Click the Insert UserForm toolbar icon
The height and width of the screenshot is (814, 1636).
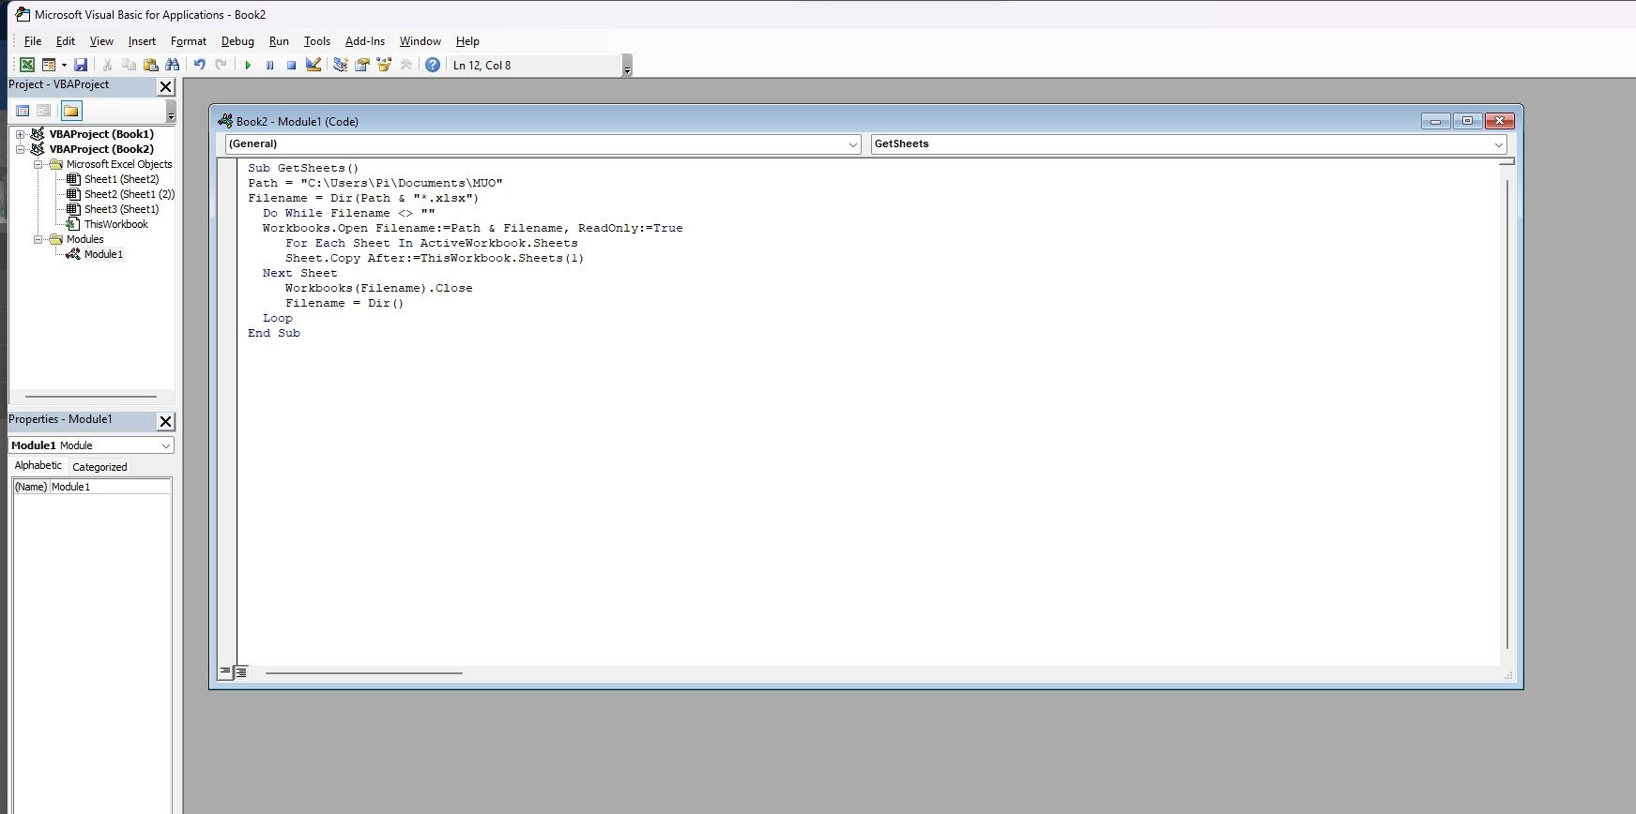coord(48,65)
